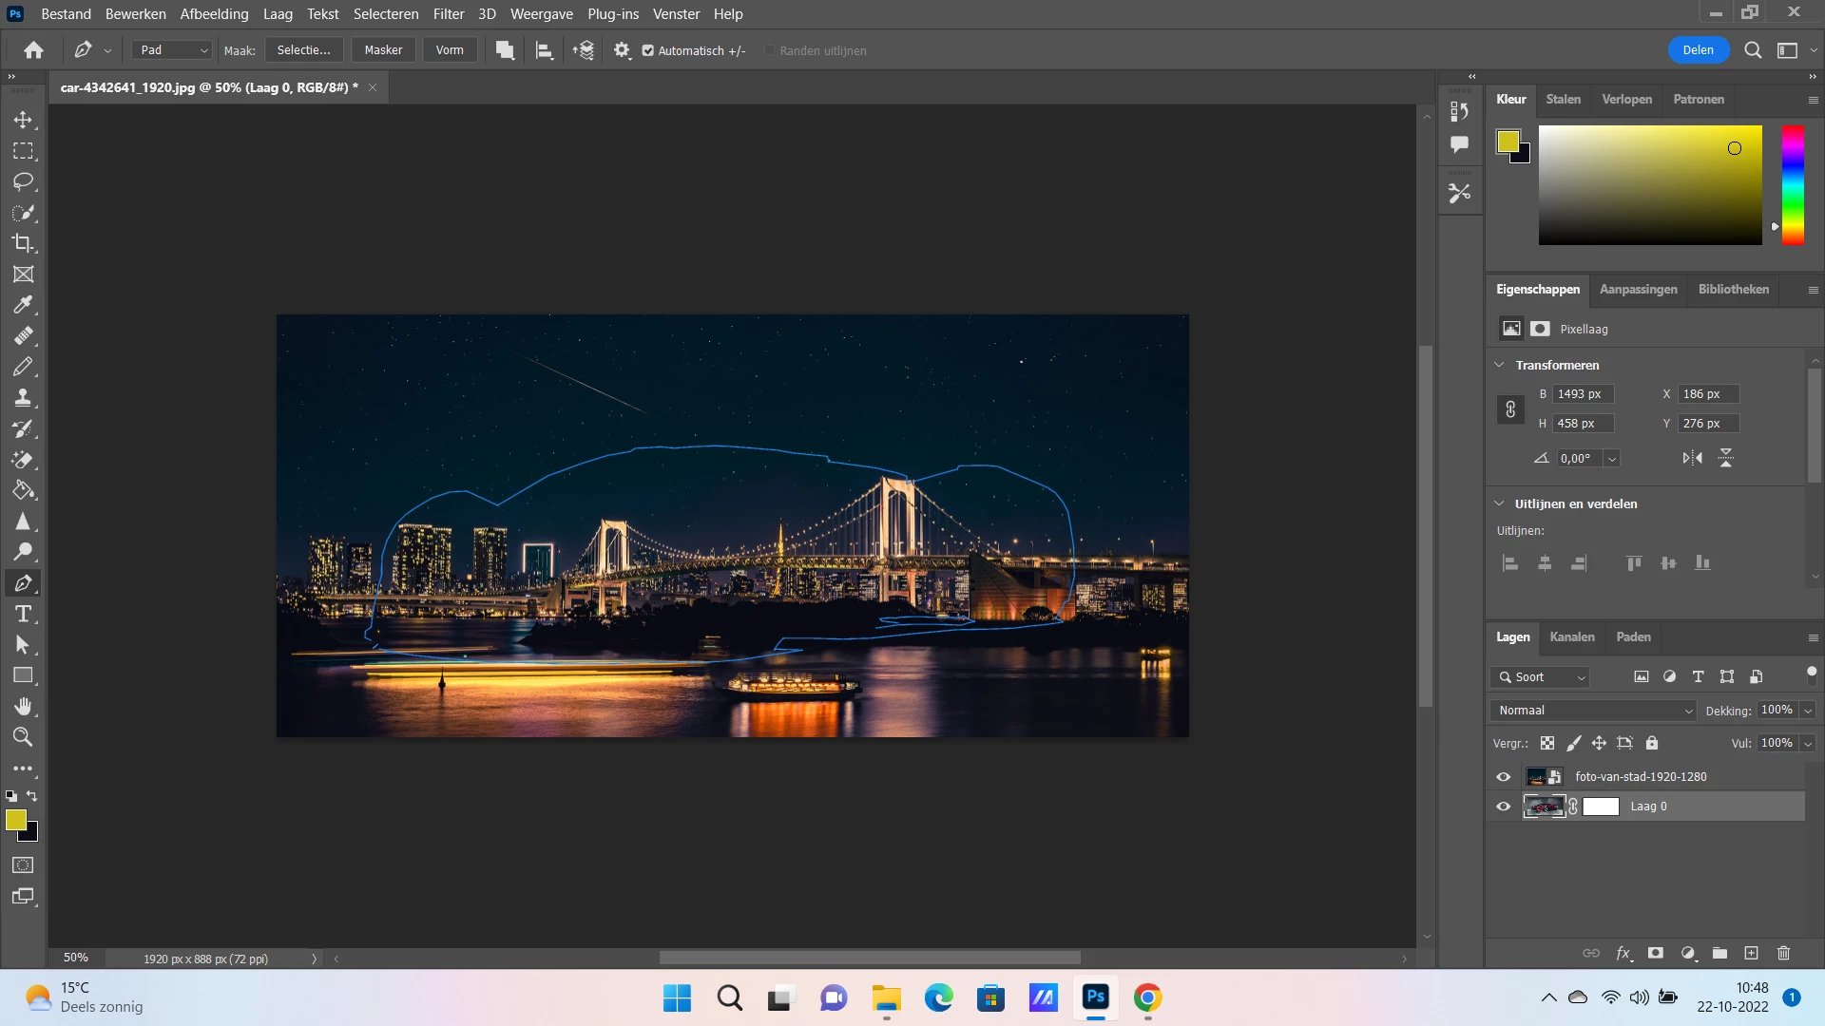Flip horizontally icon in Transformeren
Image resolution: width=1825 pixels, height=1026 pixels.
1692,458
